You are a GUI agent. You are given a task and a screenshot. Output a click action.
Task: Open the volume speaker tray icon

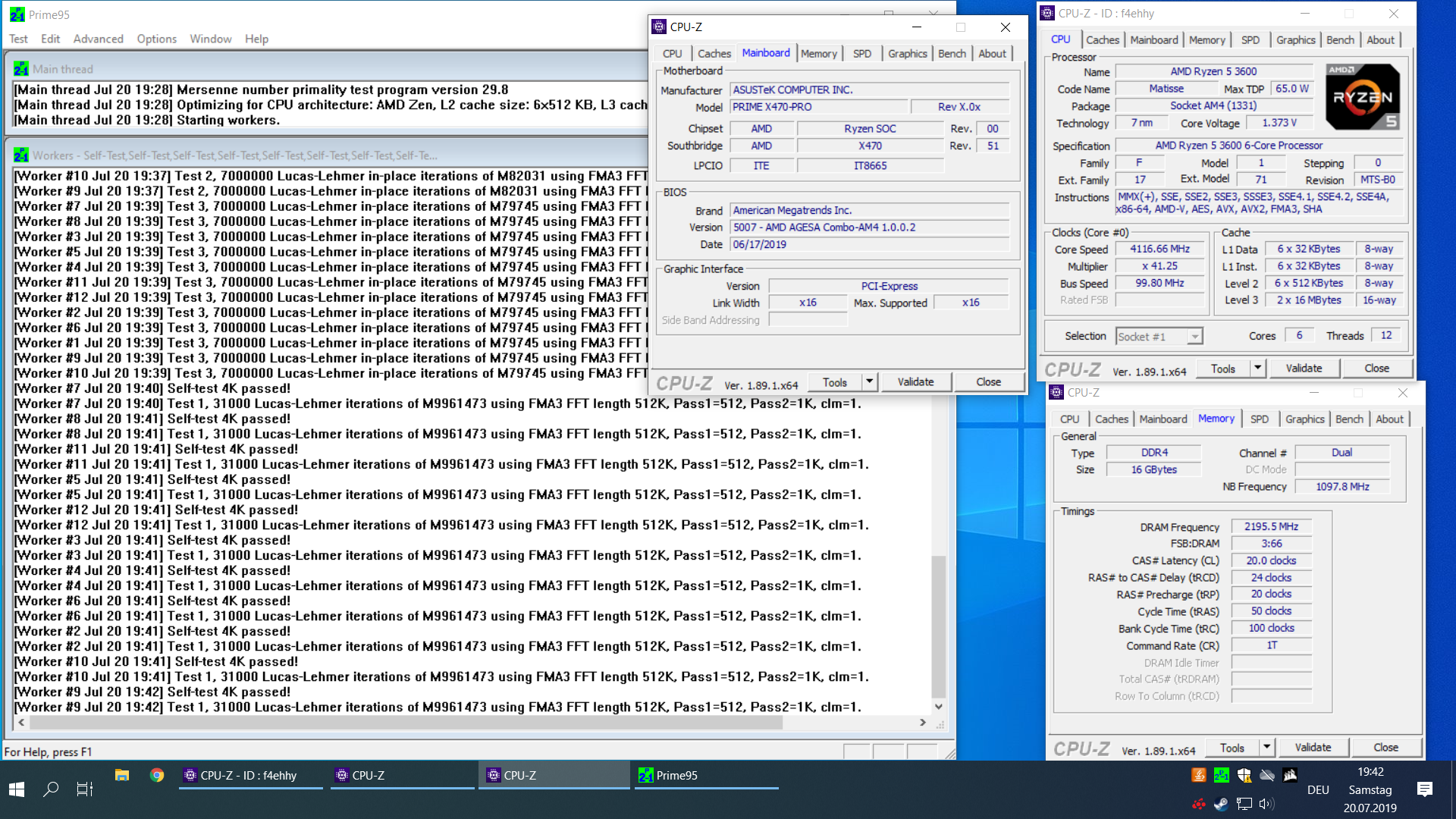point(1266,804)
